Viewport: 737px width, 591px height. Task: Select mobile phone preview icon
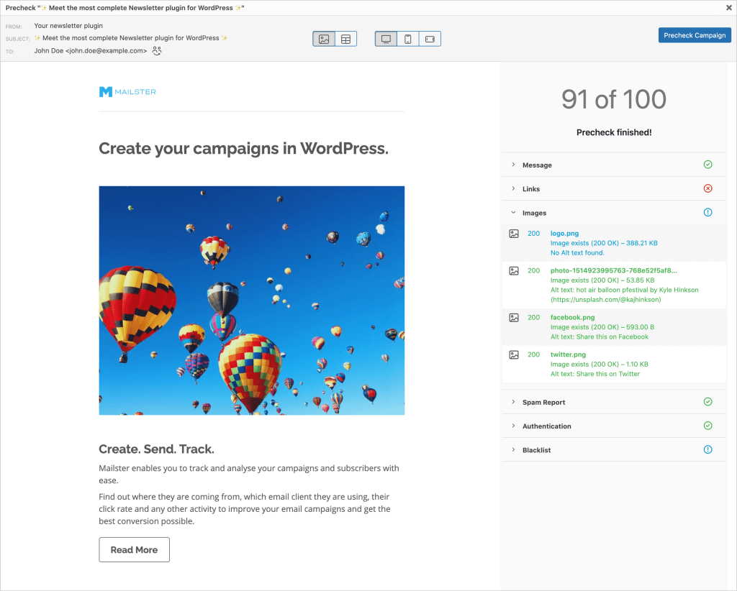(x=408, y=39)
